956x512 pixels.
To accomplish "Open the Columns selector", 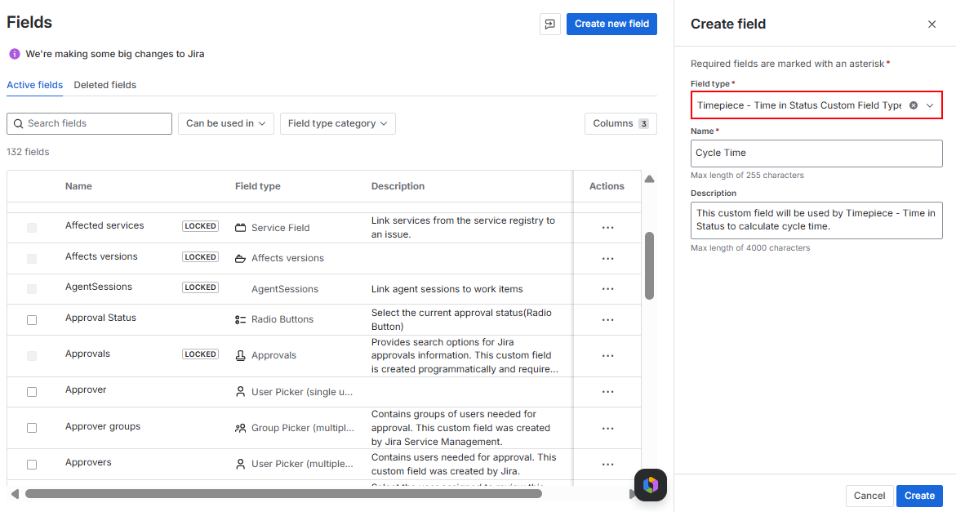I will (620, 124).
